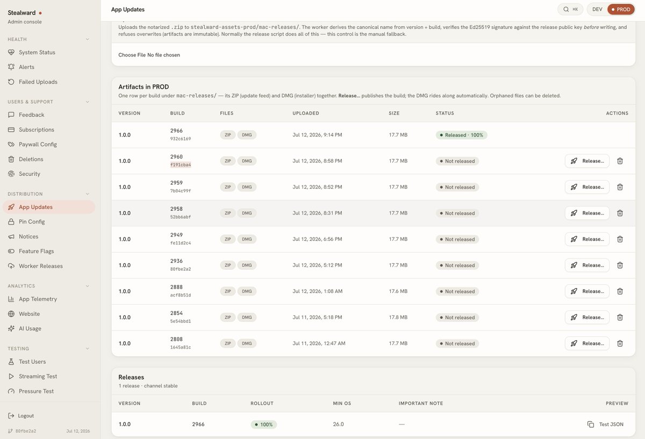
Task: Click Test Users flask icon
Action: (x=11, y=362)
